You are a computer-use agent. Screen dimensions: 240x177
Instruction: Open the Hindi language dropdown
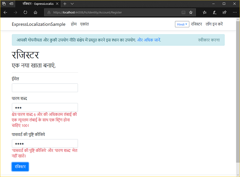click(182, 24)
